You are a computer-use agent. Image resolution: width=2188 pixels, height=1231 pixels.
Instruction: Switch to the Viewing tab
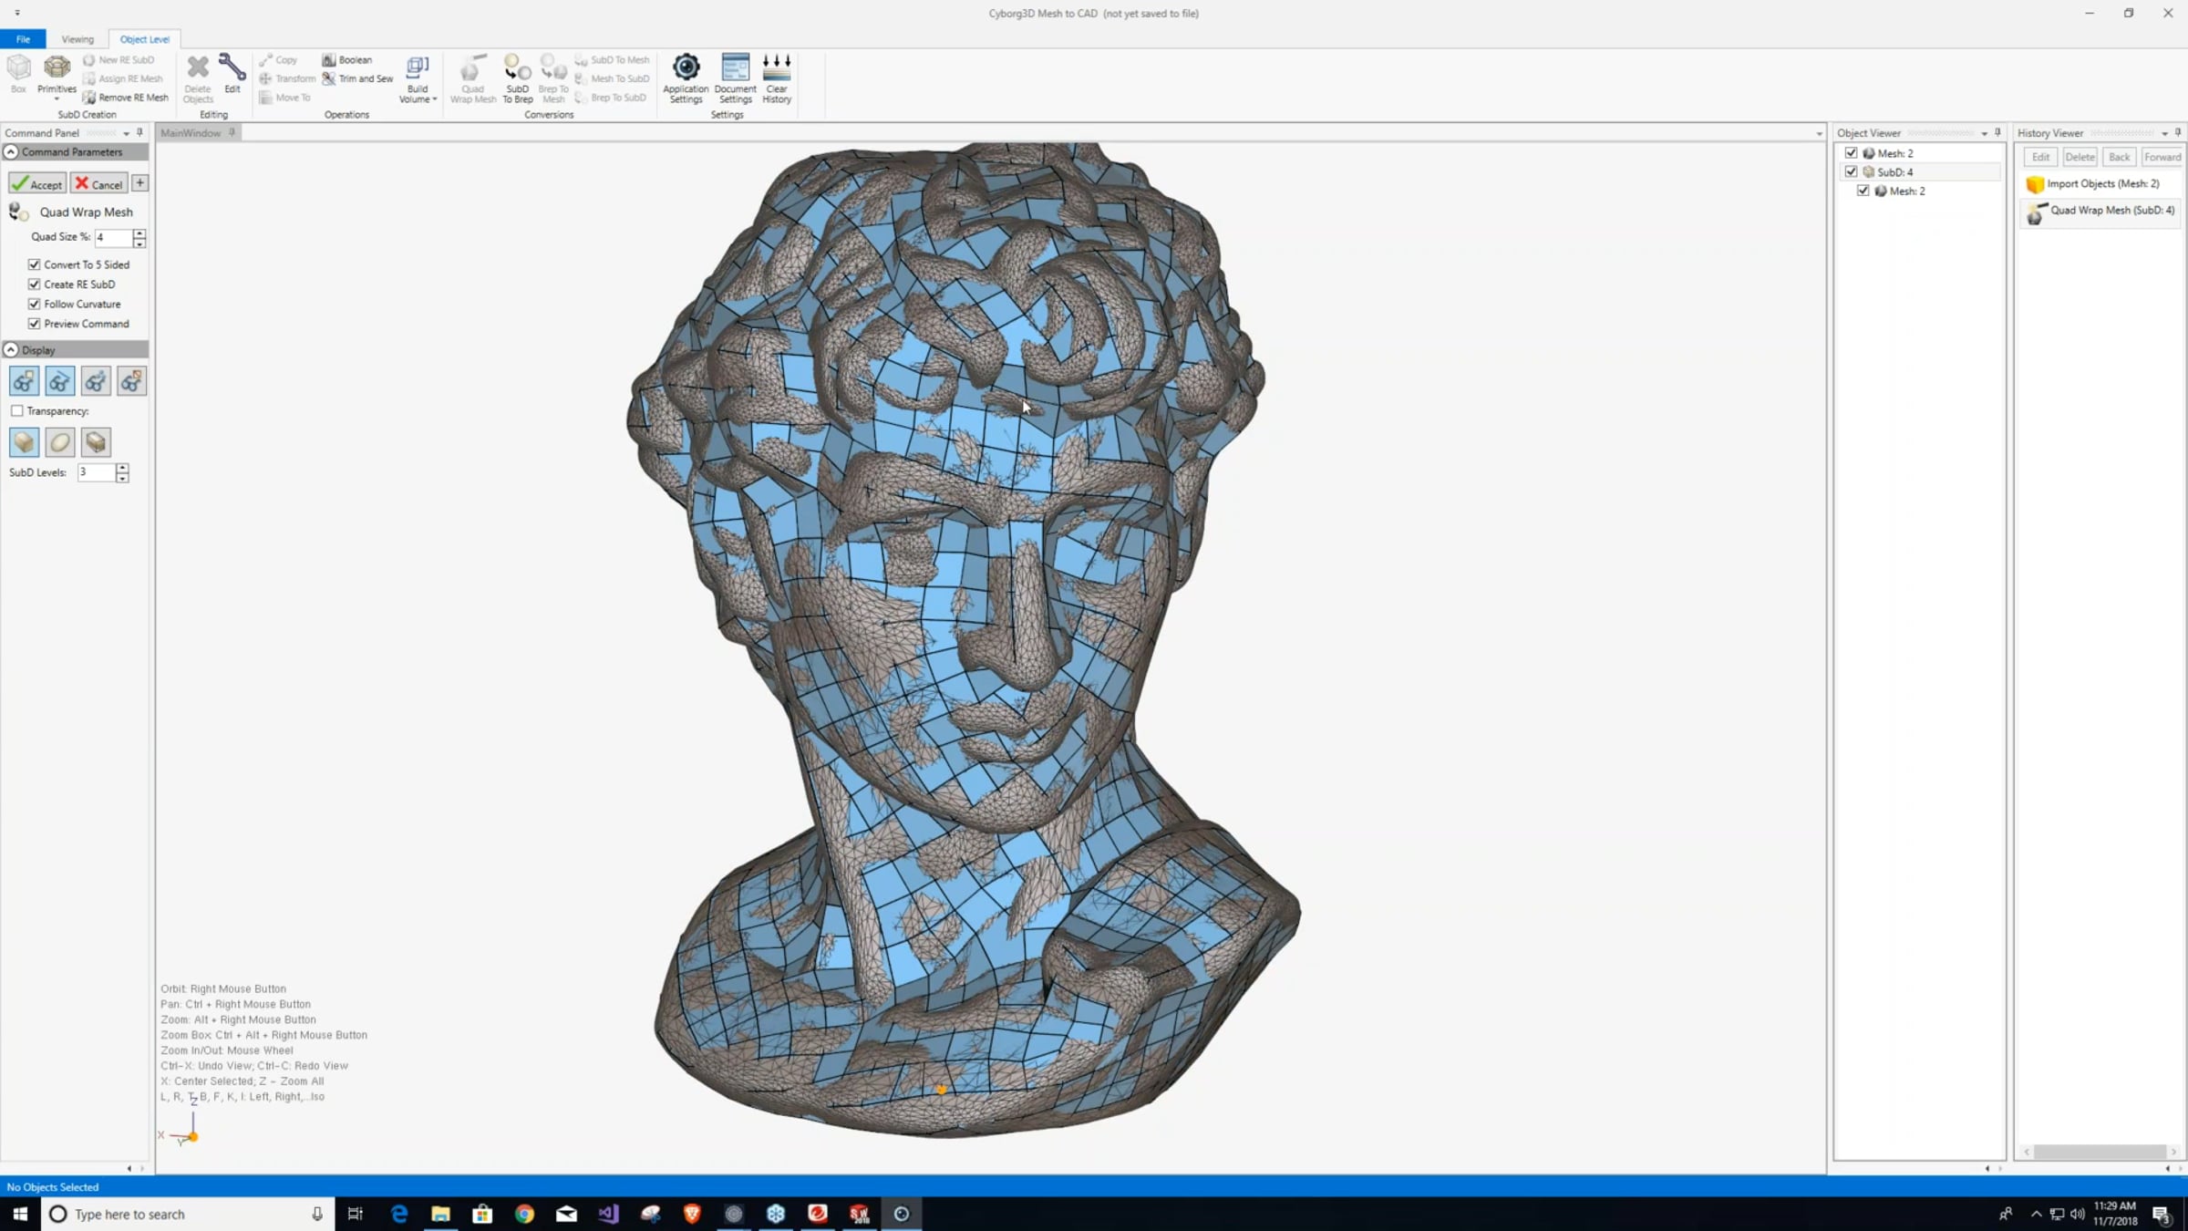click(77, 39)
